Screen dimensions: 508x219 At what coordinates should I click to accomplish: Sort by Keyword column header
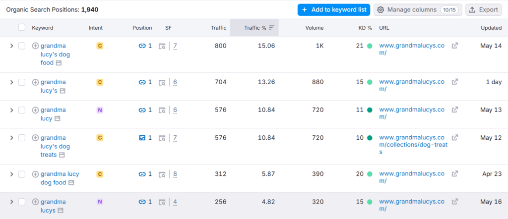43,28
